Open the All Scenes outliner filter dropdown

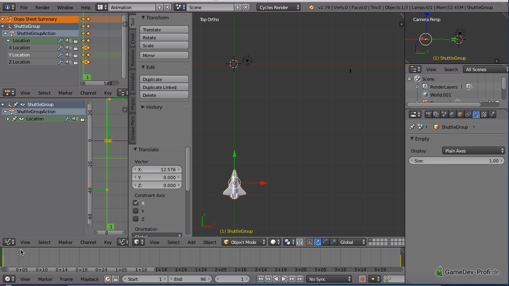(486, 70)
